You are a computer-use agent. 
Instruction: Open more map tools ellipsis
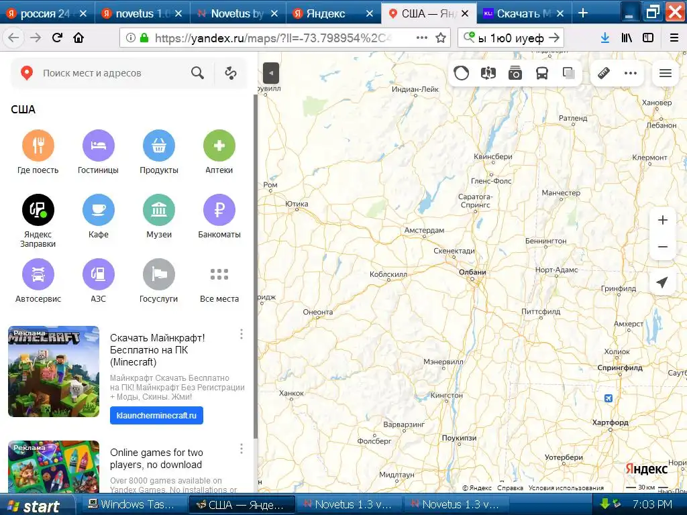tap(631, 73)
